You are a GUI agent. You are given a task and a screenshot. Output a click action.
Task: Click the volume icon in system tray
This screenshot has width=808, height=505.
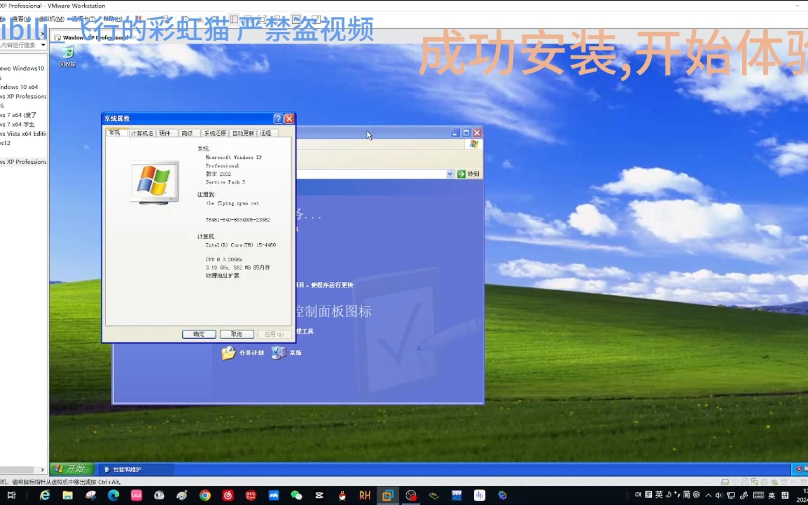[x=719, y=495]
